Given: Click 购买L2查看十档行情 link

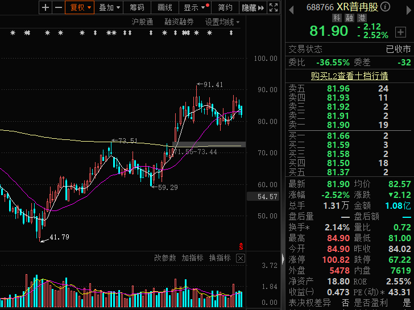Looking at the screenshot, I should [349, 76].
